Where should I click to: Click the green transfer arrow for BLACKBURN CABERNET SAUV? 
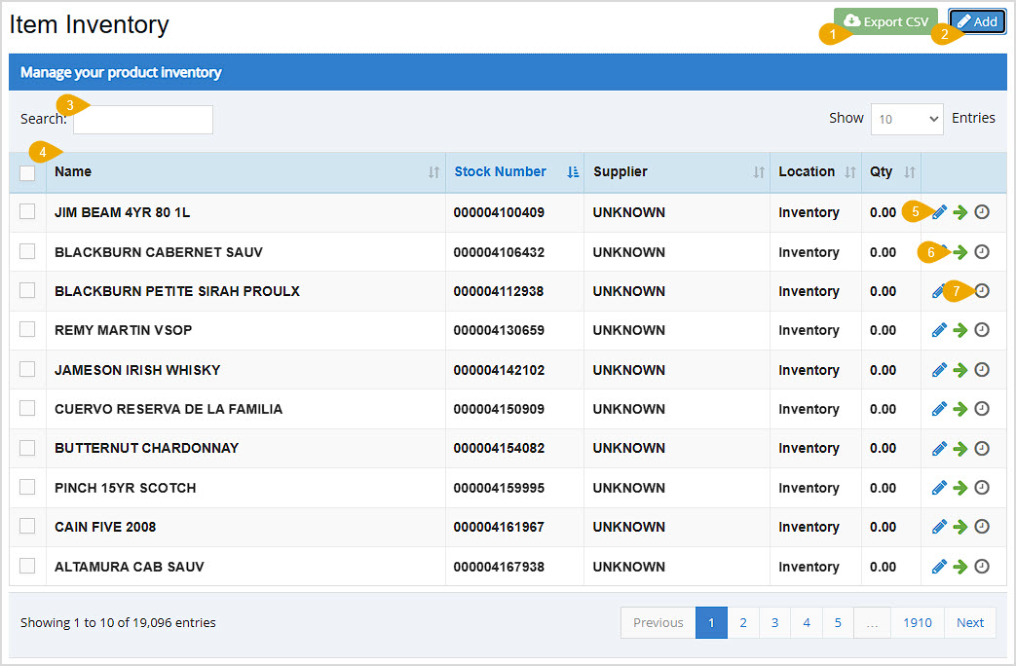[x=960, y=251]
